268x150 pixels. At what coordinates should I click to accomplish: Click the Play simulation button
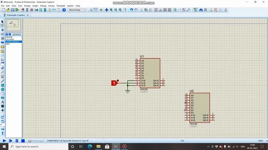[5, 141]
